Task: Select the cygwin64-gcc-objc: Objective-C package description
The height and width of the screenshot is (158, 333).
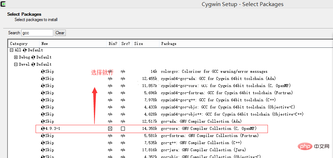Action: [x=228, y=107]
